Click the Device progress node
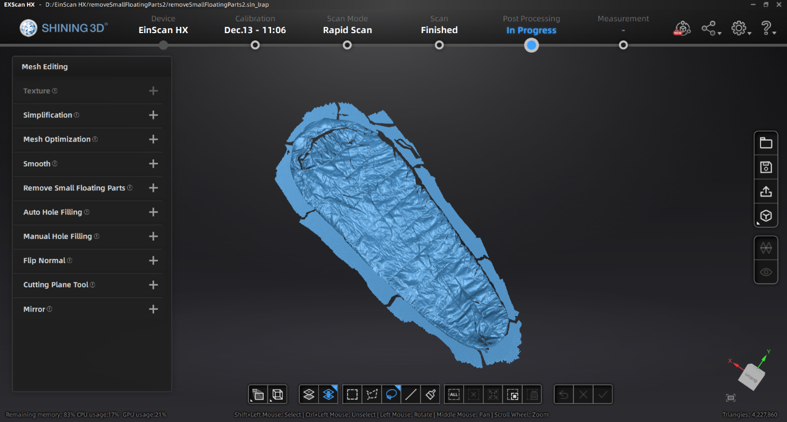Image resolution: width=787 pixels, height=422 pixels. (x=163, y=45)
